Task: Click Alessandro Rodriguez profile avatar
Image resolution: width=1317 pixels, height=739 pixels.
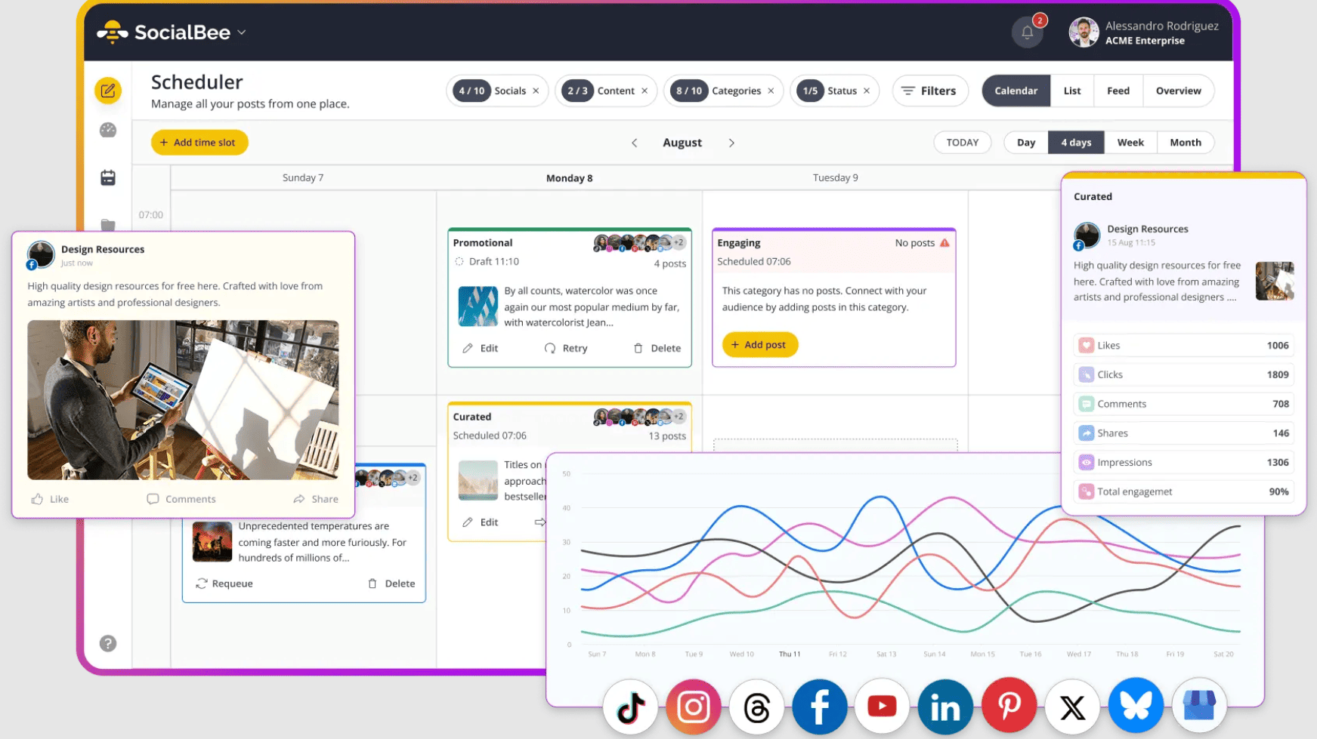Action: pos(1084,32)
